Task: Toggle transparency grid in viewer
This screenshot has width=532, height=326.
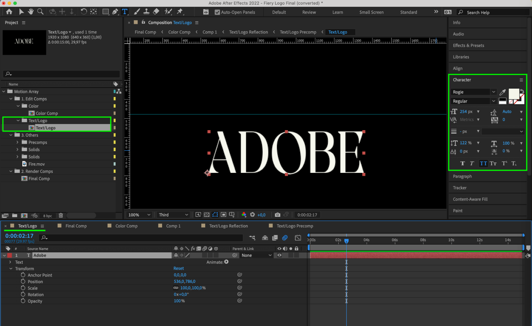Action: [x=207, y=215]
